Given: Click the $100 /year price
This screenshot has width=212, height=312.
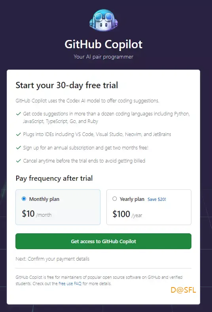Looking at the screenshot, I should click(x=127, y=214).
